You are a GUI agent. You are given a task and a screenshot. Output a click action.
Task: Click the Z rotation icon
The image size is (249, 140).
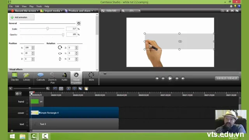tap(60, 47)
